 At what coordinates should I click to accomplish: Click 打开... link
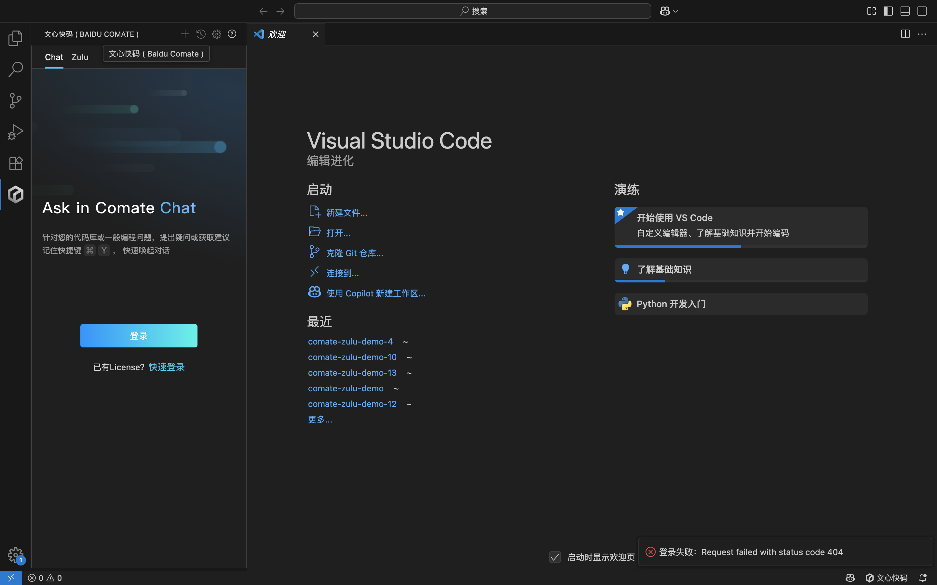[338, 232]
